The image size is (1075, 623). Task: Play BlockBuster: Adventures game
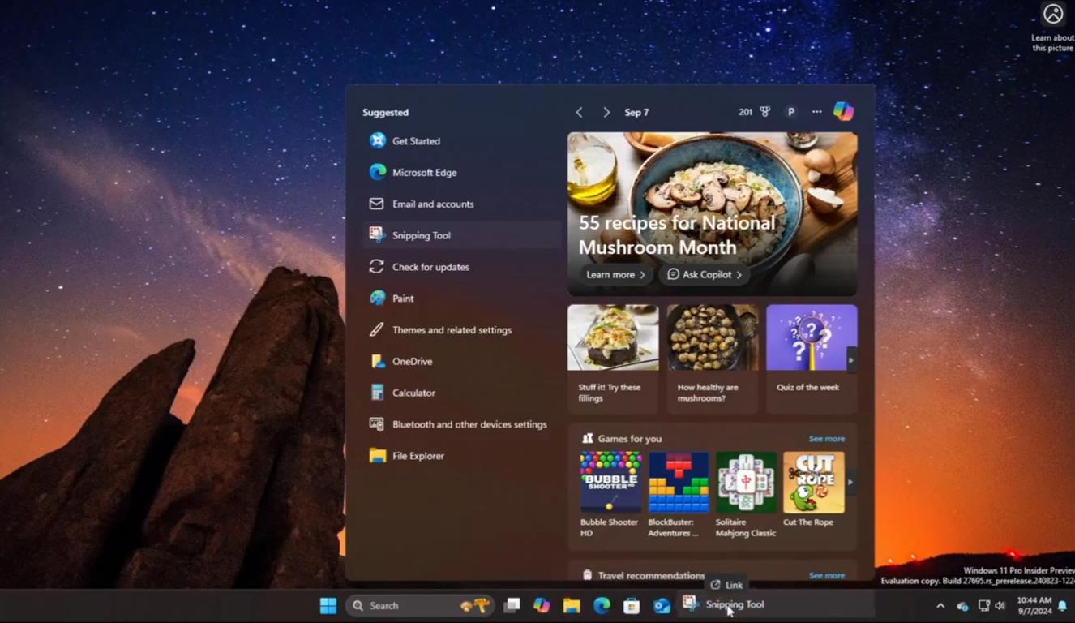pos(678,495)
